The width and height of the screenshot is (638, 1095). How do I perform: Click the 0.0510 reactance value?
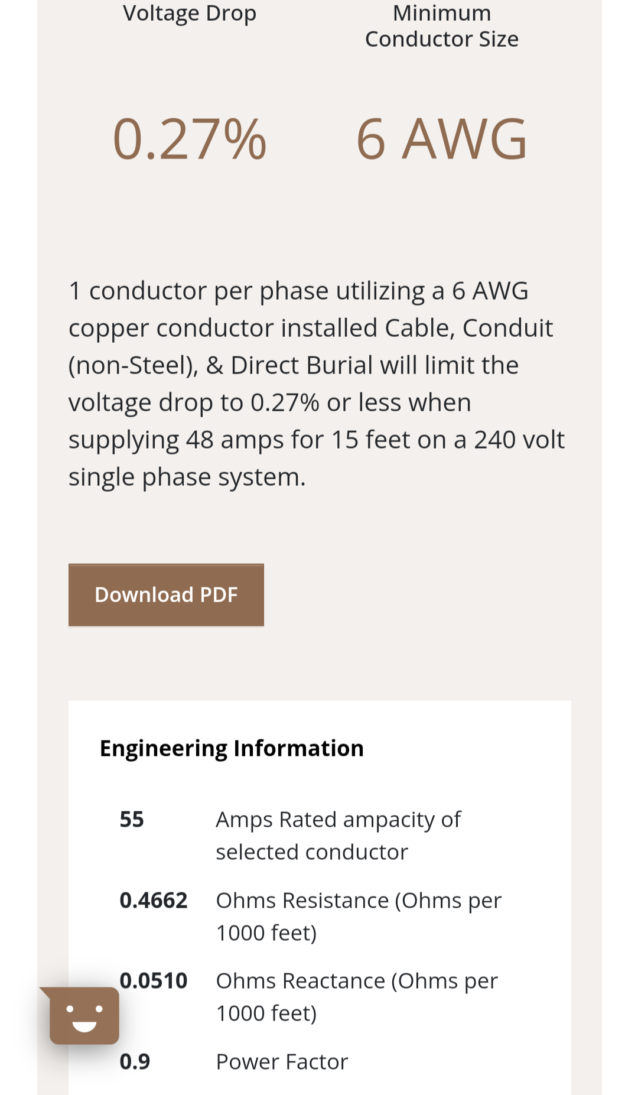click(x=153, y=981)
